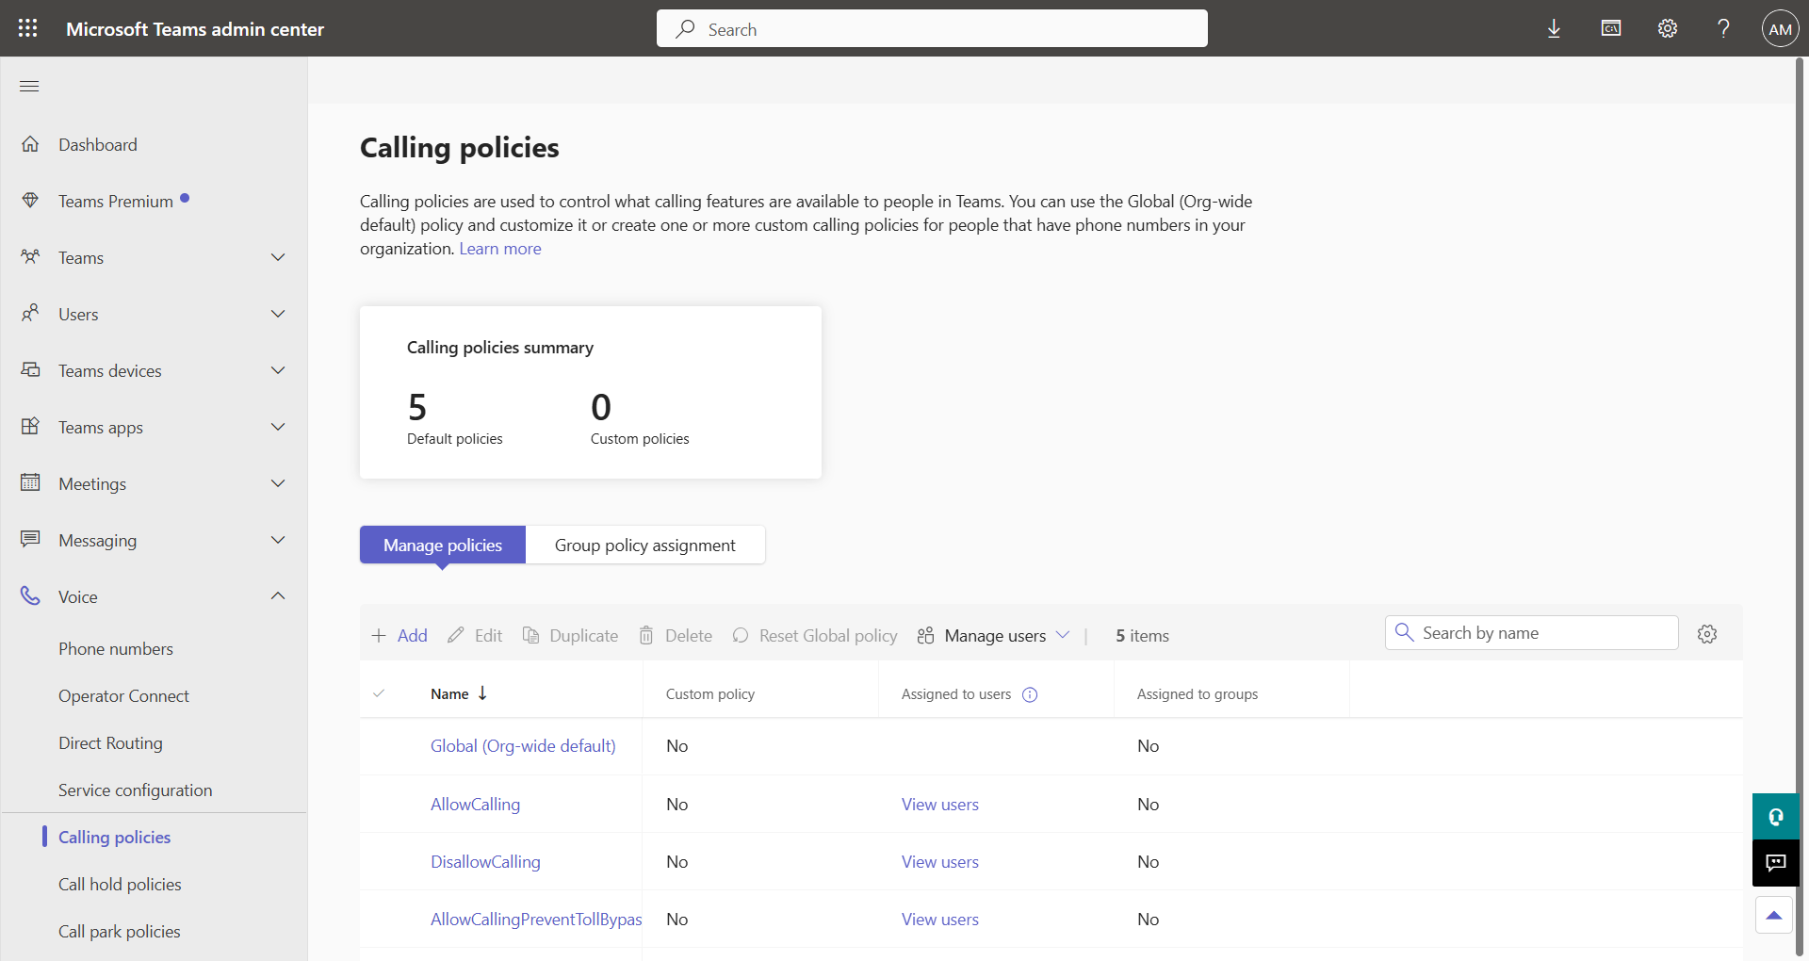Image resolution: width=1809 pixels, height=961 pixels.
Task: Switch to Manage policies tab
Action: [443, 545]
